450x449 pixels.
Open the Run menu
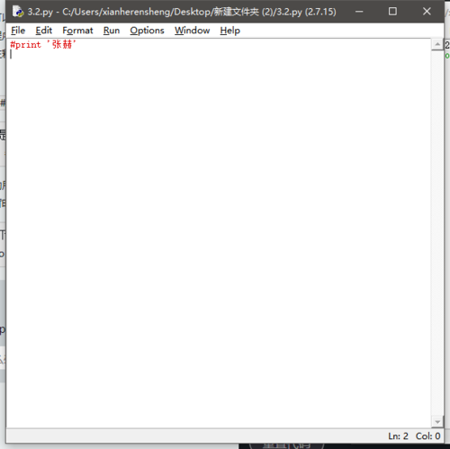[112, 31]
